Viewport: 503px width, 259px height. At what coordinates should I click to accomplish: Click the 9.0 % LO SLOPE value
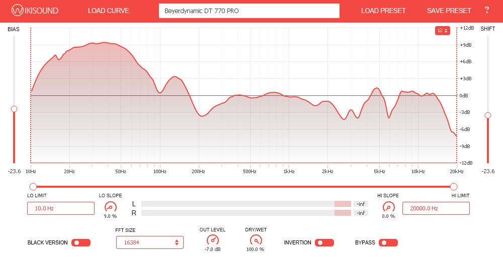[x=110, y=216]
